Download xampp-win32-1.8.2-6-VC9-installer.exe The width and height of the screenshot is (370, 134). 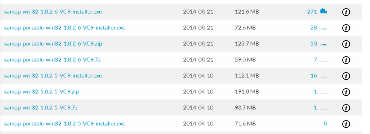point(53,11)
